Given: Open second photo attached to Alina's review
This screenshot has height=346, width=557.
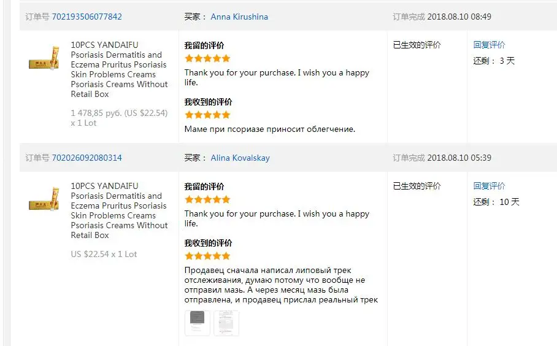Looking at the screenshot, I should click(x=226, y=323).
